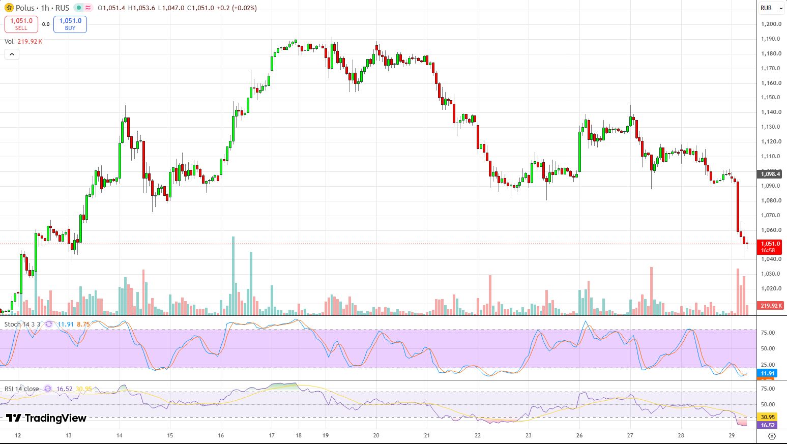The image size is (787, 444).
Task: Click date 17 on the time axis
Action: [x=272, y=435]
